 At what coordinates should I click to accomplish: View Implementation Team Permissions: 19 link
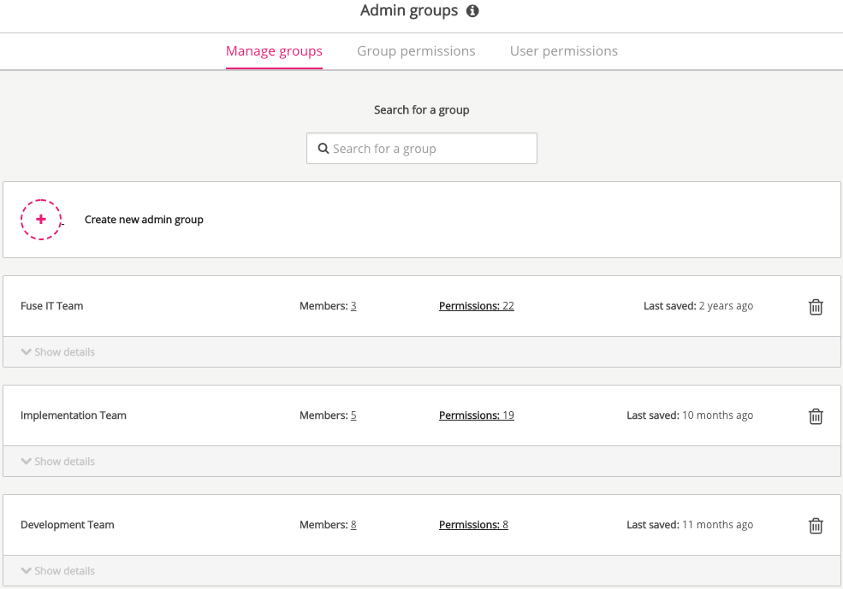476,415
